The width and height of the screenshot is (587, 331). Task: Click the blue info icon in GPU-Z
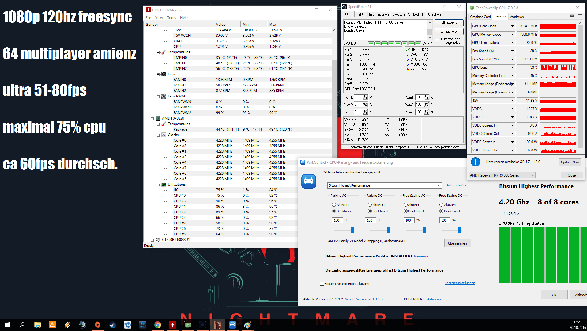[475, 162]
